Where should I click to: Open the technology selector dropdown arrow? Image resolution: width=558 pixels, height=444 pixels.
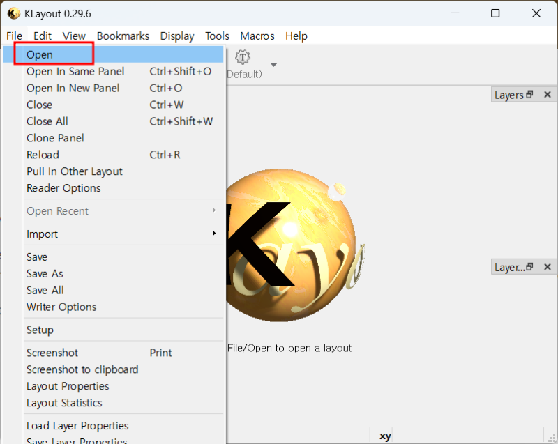[273, 65]
